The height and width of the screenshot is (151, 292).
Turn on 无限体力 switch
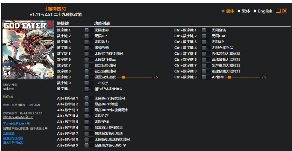click(x=89, y=42)
